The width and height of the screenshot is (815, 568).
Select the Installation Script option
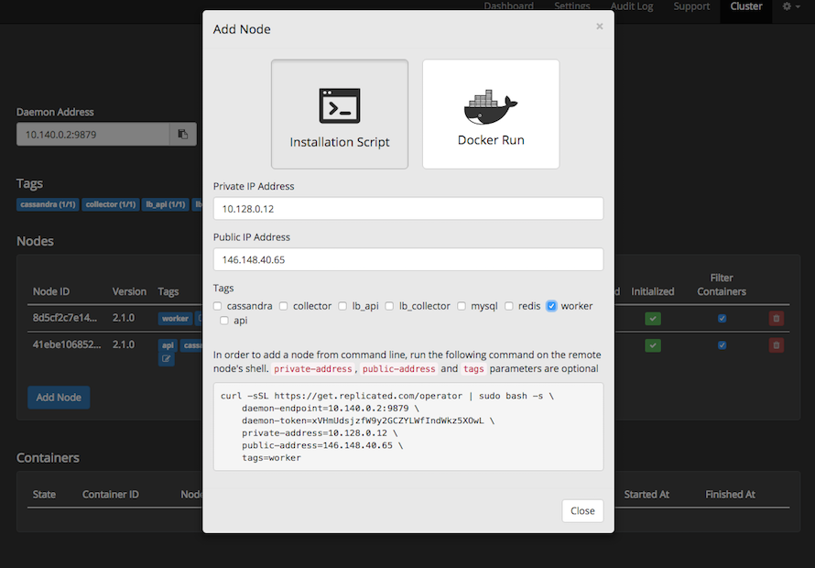[x=340, y=114]
